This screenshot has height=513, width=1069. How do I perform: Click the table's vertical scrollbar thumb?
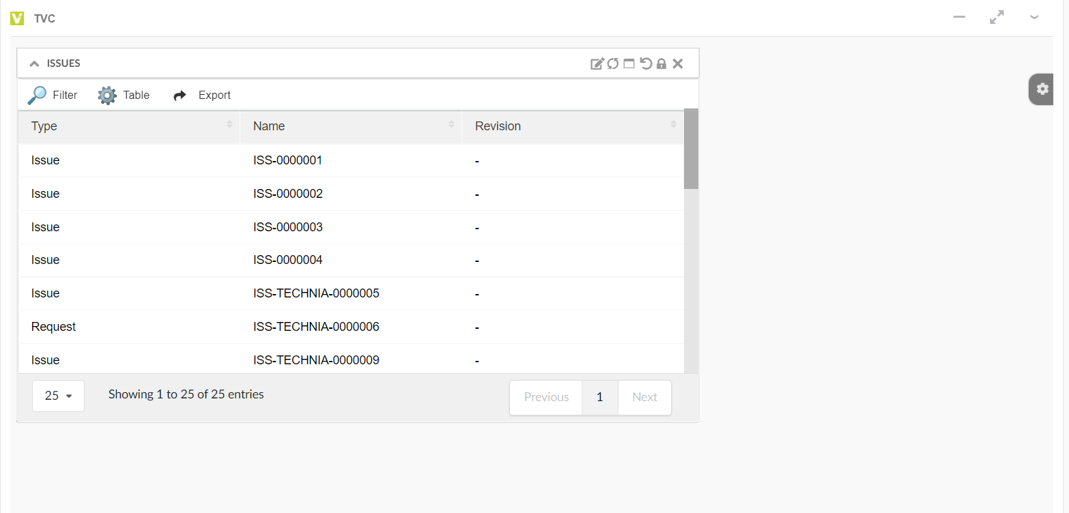click(691, 149)
